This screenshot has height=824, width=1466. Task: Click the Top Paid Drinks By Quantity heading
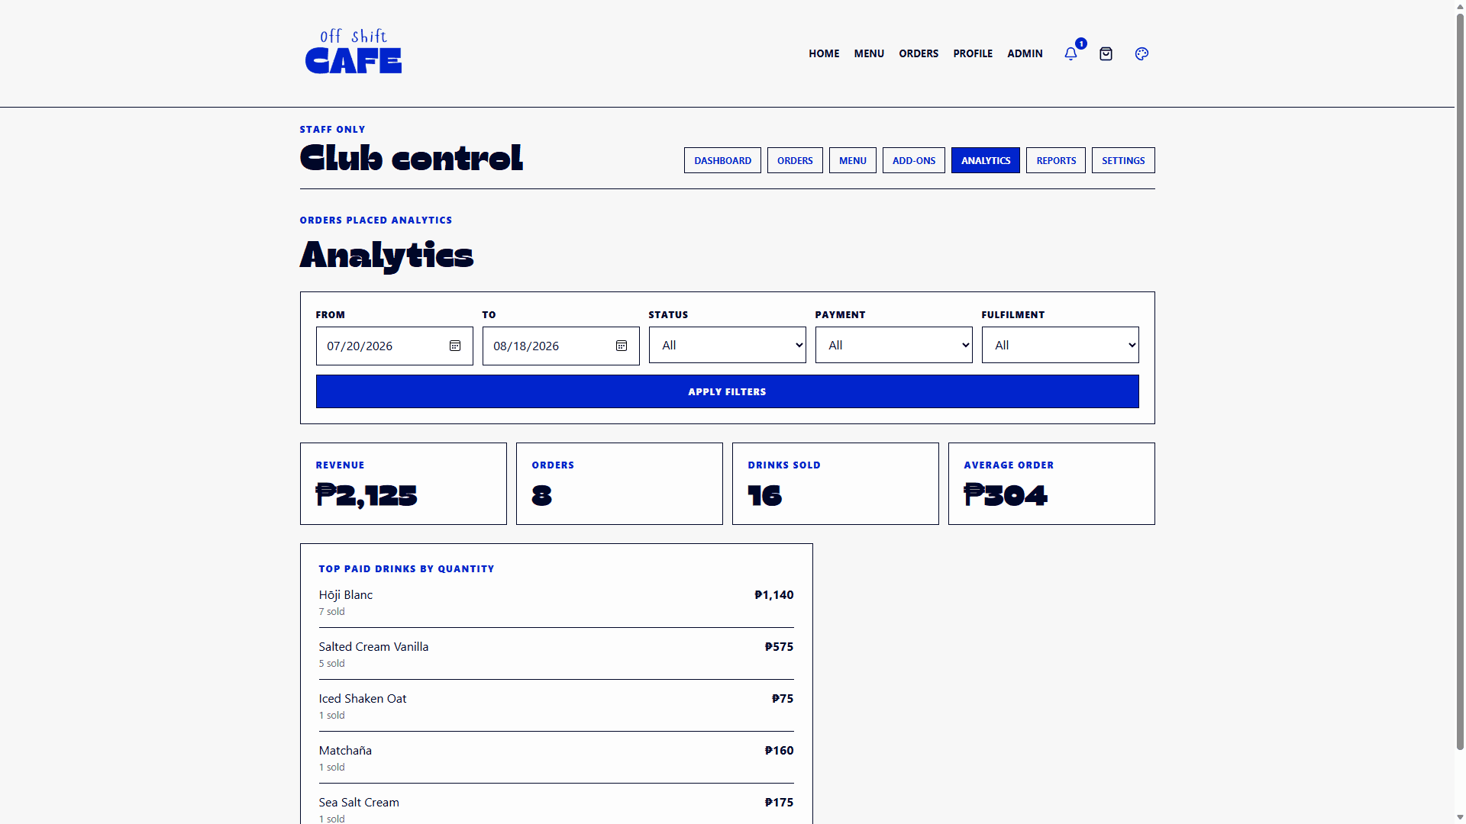pos(406,569)
